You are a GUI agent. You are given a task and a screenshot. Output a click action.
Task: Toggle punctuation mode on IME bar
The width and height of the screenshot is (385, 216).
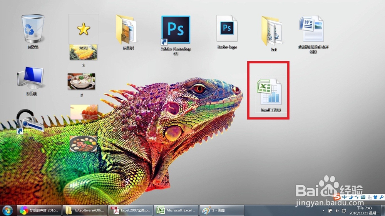click(357, 197)
